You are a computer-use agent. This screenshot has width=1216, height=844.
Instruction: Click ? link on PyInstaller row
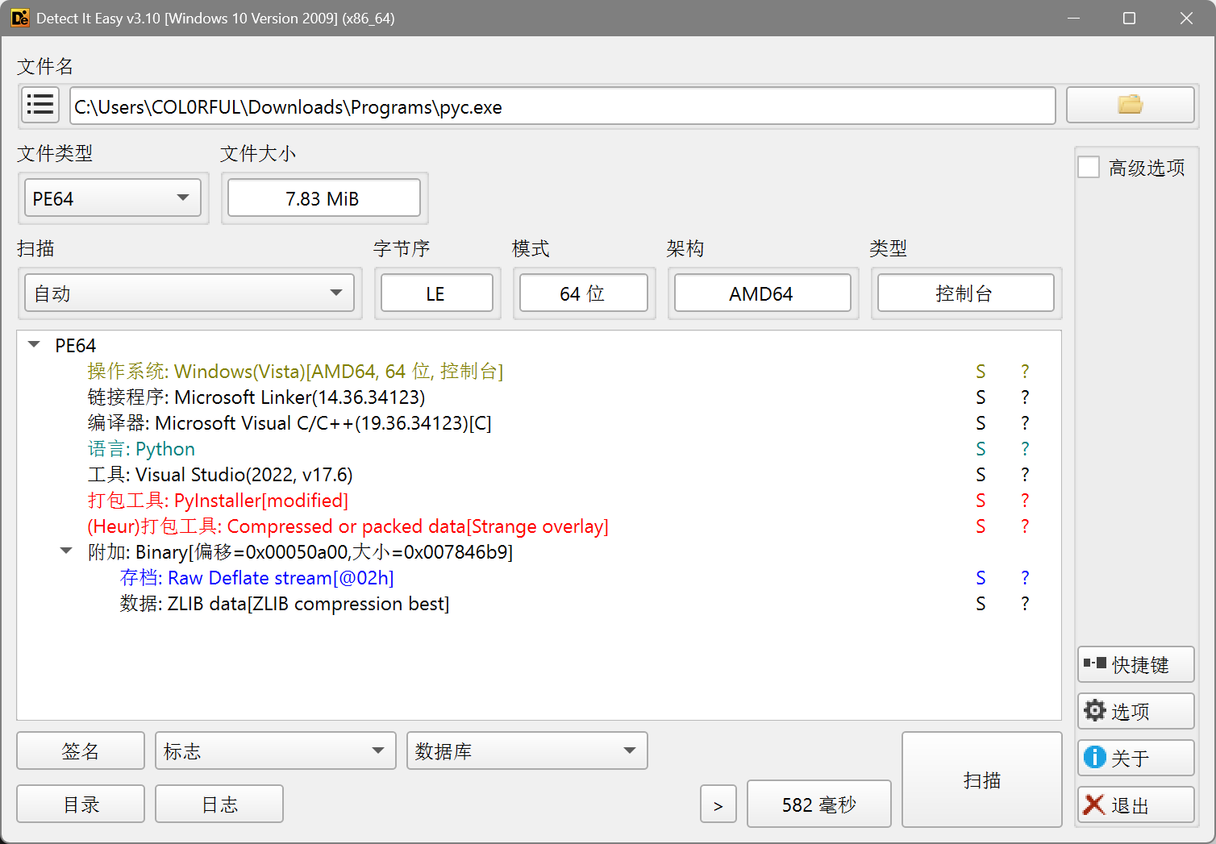[x=1025, y=501]
